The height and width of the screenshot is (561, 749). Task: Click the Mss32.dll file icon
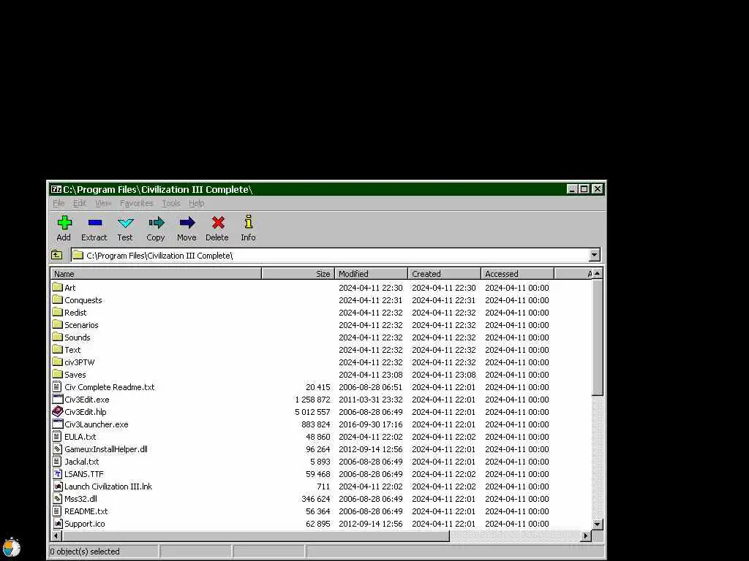tap(57, 498)
